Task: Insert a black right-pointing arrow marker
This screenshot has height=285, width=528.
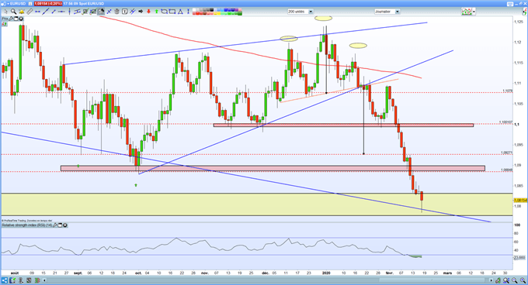Action: point(141,12)
